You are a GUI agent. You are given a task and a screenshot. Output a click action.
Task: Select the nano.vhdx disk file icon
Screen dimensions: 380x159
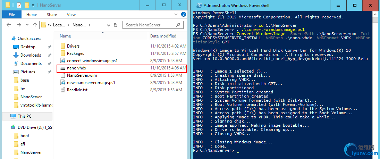coord(63,68)
